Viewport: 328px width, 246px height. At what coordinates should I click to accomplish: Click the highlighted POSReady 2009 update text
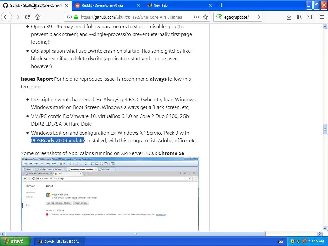58,140
